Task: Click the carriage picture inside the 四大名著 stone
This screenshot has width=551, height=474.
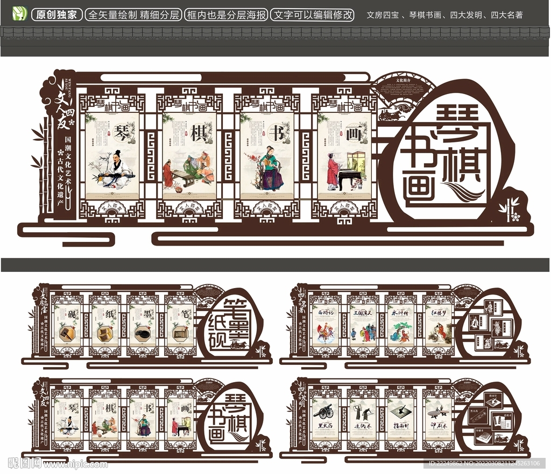Action: pos(502,344)
